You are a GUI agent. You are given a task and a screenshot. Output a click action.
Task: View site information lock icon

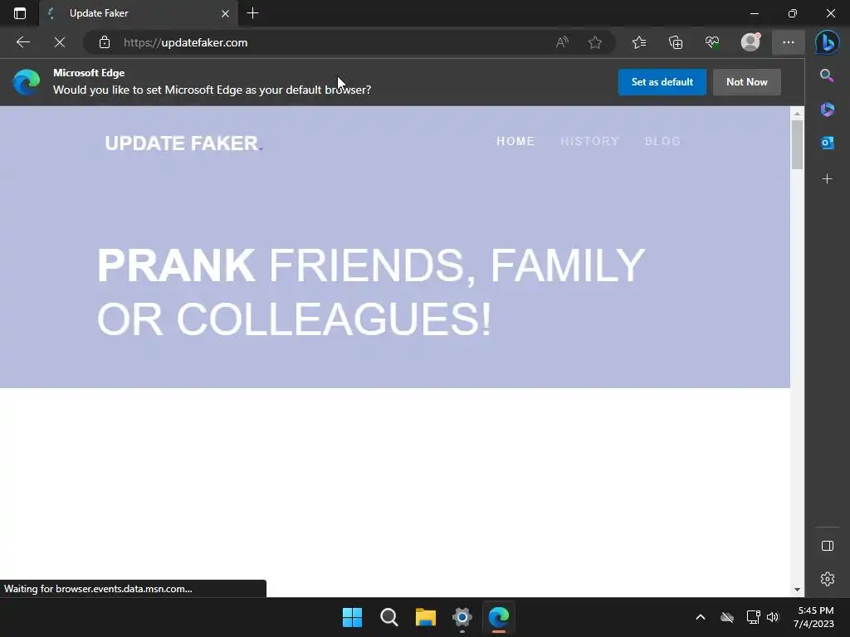pyautogui.click(x=105, y=42)
